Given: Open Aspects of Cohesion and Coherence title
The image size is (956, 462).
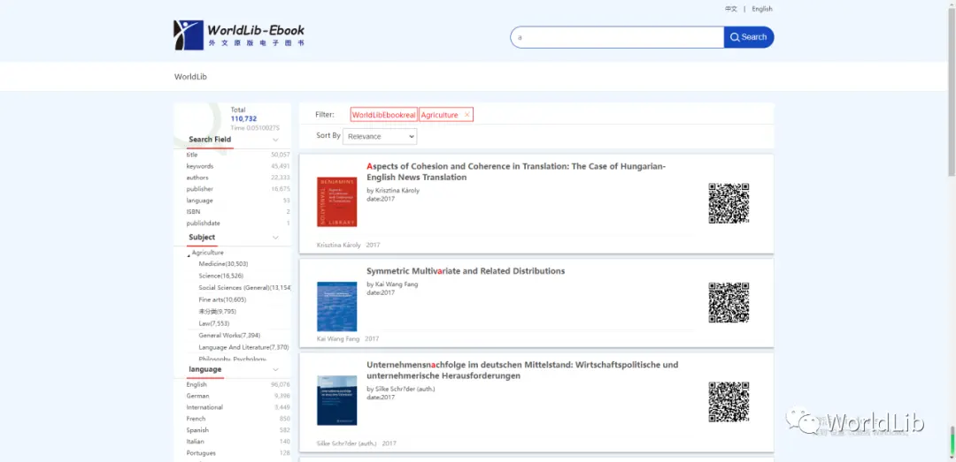Looking at the screenshot, I should (516, 171).
